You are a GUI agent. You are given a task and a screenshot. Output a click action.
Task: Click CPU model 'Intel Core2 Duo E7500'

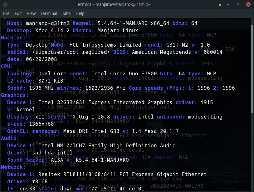click(x=124, y=74)
